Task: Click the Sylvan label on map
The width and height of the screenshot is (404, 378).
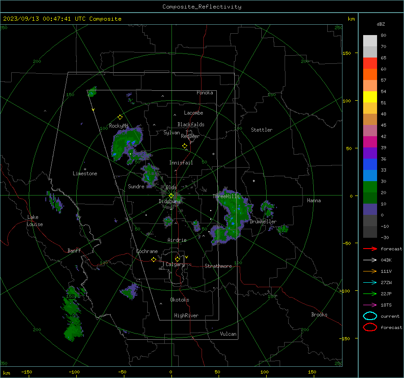Action: (171, 133)
